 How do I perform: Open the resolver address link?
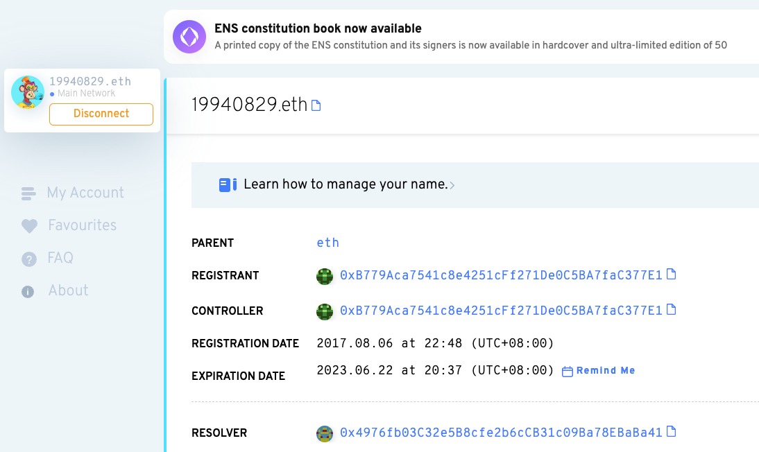coord(501,433)
